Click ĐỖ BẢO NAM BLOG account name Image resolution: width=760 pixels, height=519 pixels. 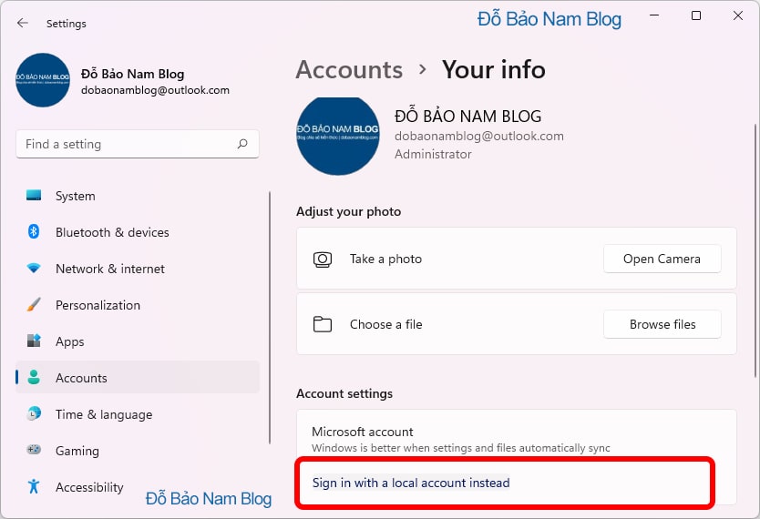tap(467, 117)
